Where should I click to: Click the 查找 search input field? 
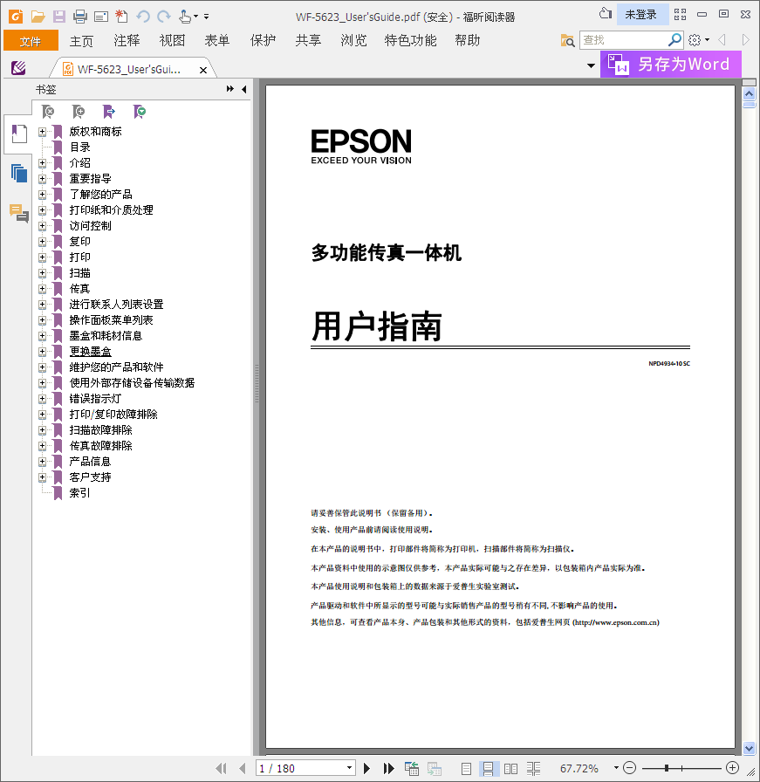[623, 40]
